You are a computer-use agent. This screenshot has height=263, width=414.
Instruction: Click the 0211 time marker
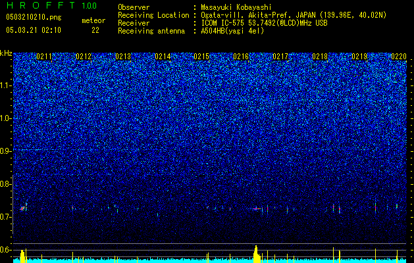[44, 57]
